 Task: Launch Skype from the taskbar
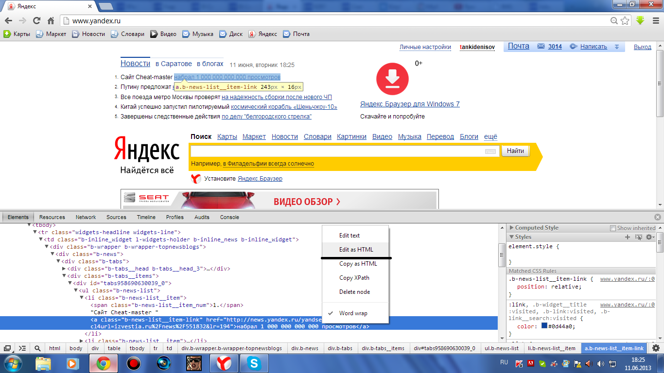[x=254, y=363]
